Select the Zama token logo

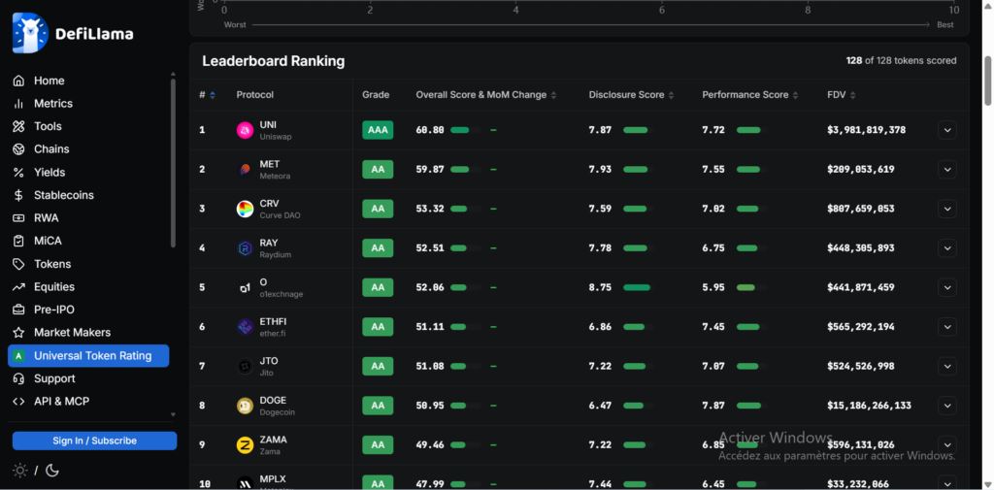(245, 445)
